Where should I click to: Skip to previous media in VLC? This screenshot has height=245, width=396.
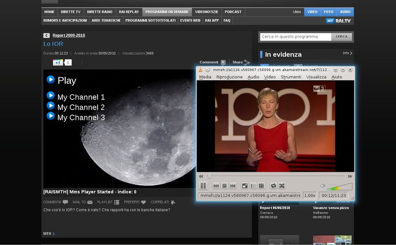tap(216, 186)
